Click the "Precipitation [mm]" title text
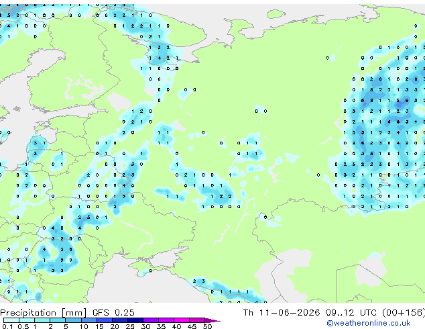Screen dimensions: 425x329 tap(44, 313)
